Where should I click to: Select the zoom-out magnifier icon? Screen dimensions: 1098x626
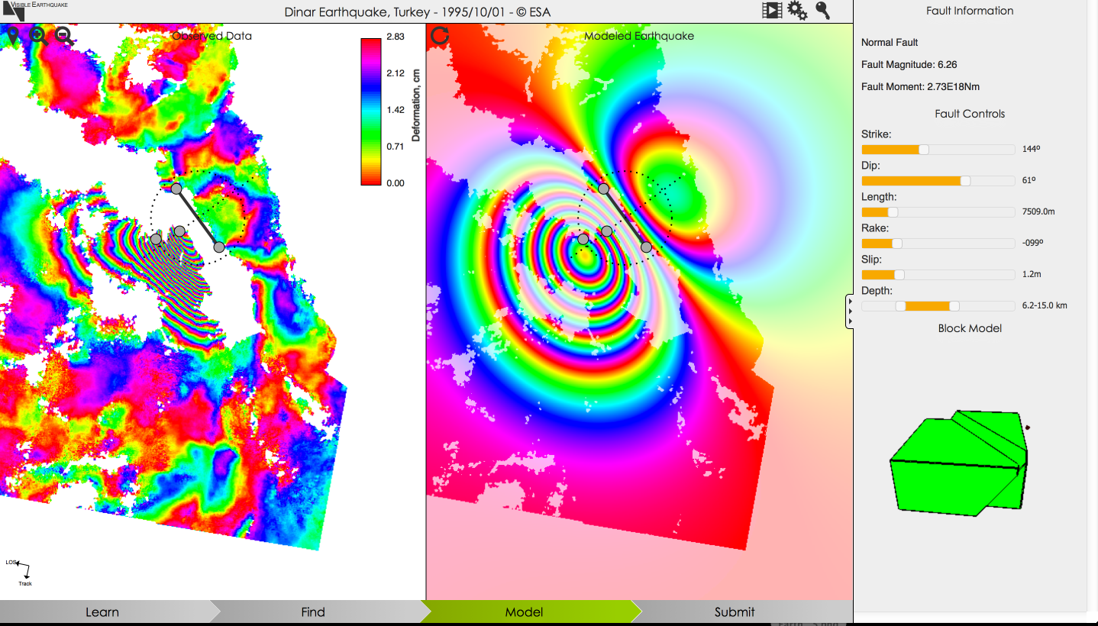pos(62,35)
